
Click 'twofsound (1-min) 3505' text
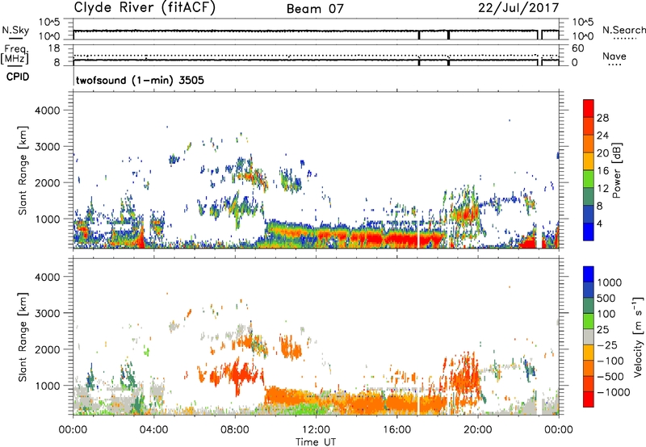click(x=140, y=80)
